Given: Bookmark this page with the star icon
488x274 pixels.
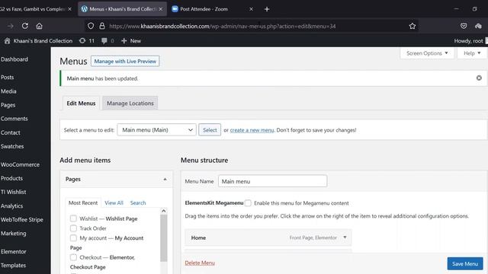Looking at the screenshot, I should tap(413, 26).
